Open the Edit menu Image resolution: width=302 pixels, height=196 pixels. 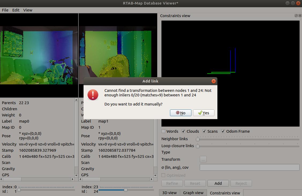16,10
